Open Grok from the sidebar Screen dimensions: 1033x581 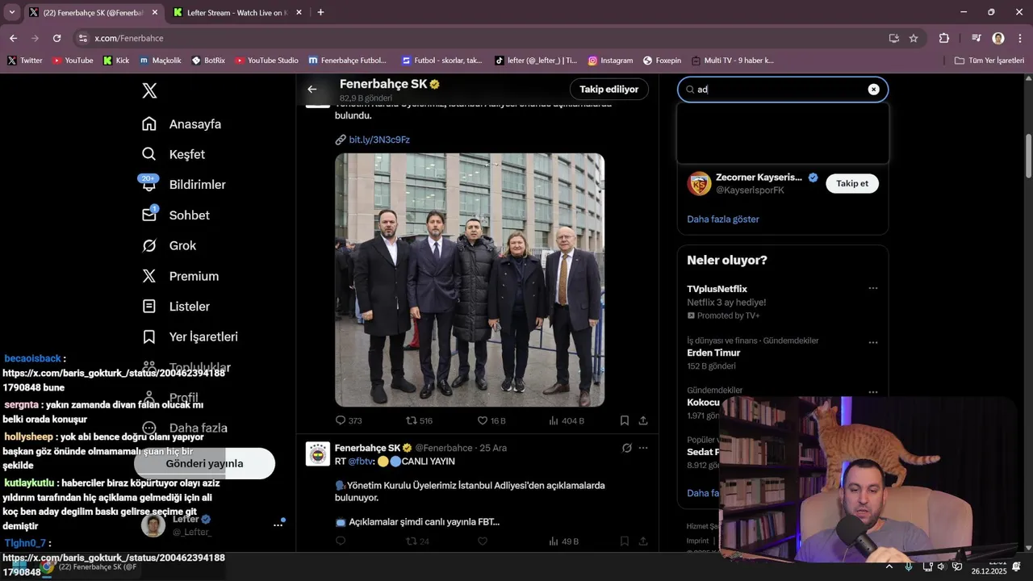pyautogui.click(x=169, y=245)
